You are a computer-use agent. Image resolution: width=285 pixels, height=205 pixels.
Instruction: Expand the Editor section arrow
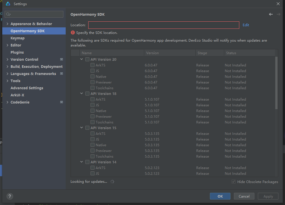[x=7, y=45]
